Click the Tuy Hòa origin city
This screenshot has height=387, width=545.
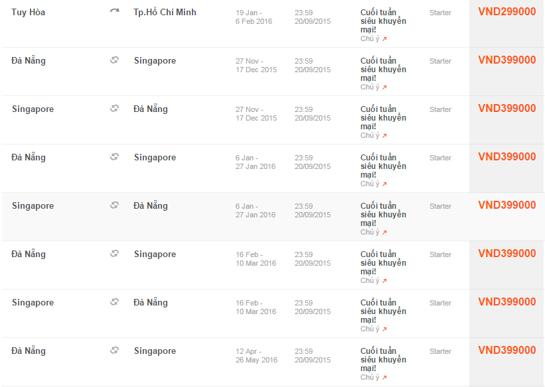(x=29, y=12)
